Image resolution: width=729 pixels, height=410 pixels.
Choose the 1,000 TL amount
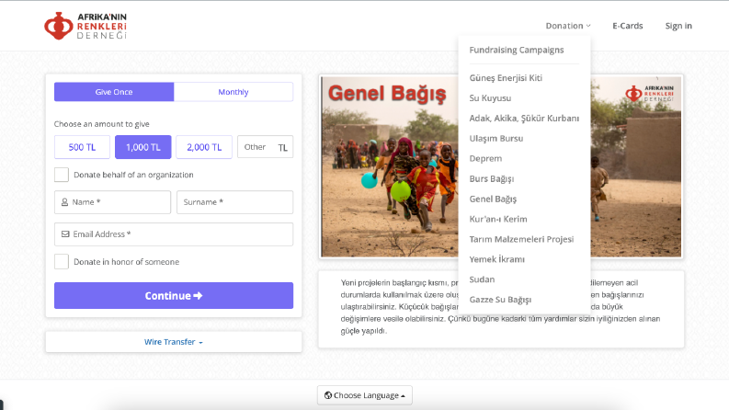[143, 147]
